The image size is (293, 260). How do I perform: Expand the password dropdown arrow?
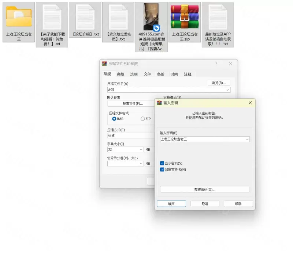click(247, 139)
